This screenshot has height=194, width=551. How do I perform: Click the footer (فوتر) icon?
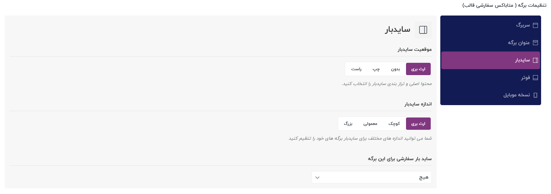coord(535,78)
